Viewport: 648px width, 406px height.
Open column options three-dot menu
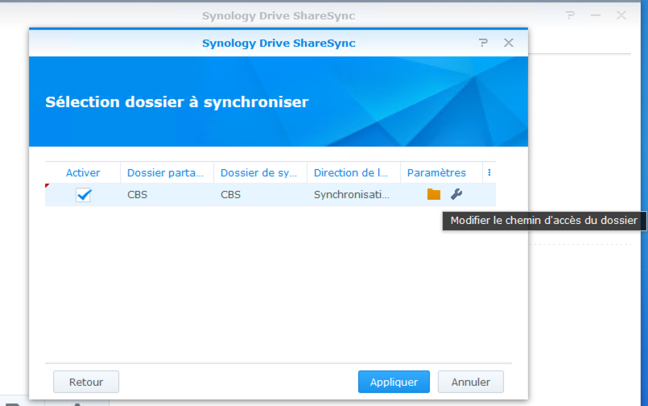pyautogui.click(x=489, y=172)
